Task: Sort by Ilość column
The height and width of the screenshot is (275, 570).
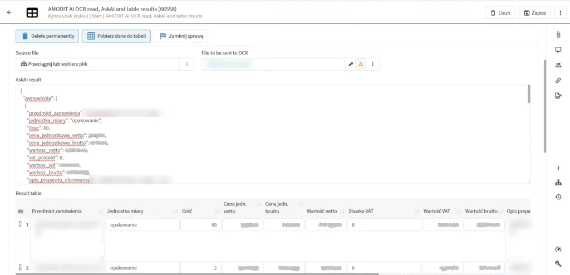Action: (217, 212)
